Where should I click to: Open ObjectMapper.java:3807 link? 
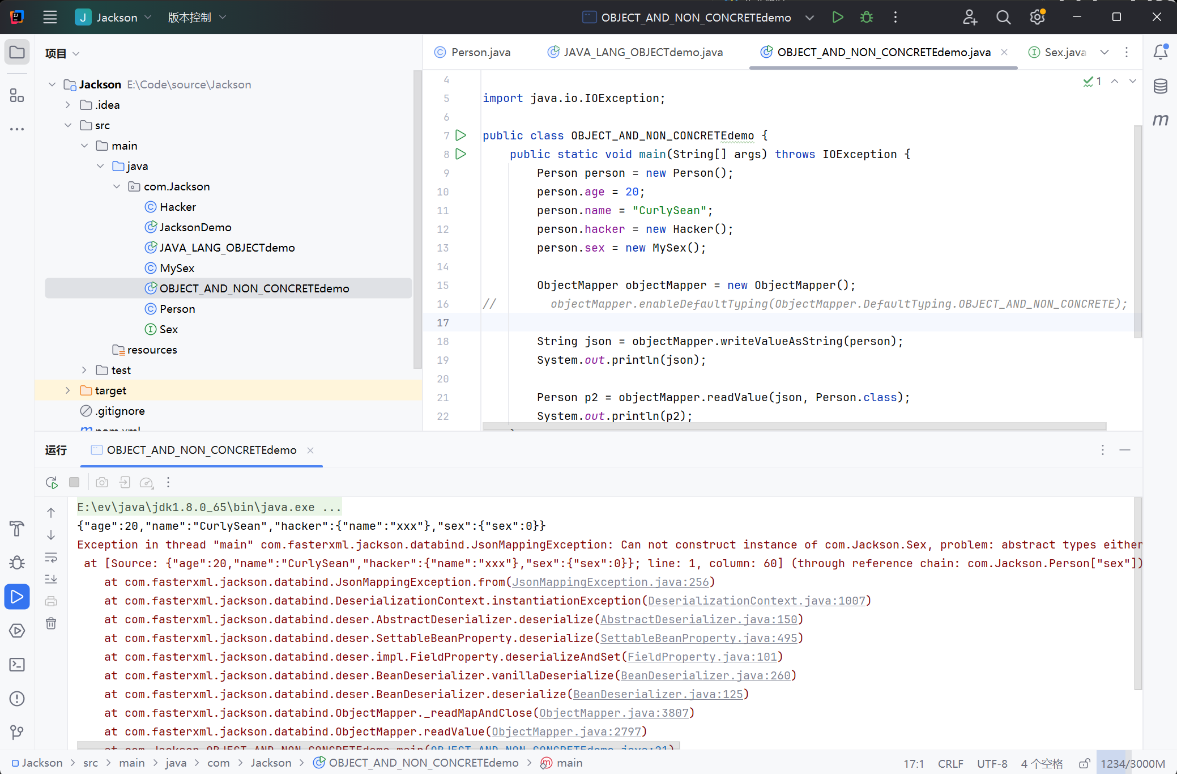point(614,713)
